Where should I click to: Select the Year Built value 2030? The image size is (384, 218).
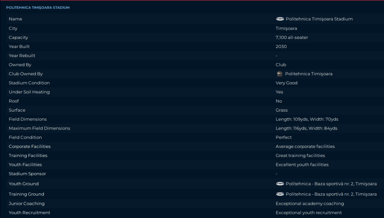(x=281, y=46)
